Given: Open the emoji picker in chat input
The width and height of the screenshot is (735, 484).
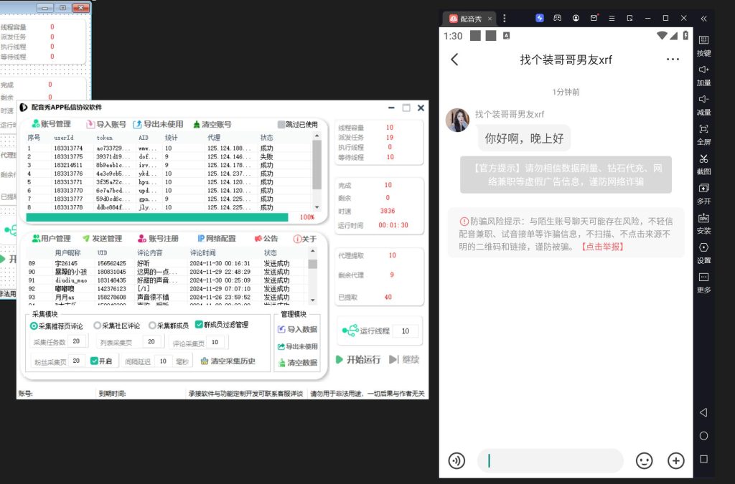Looking at the screenshot, I should (644, 460).
